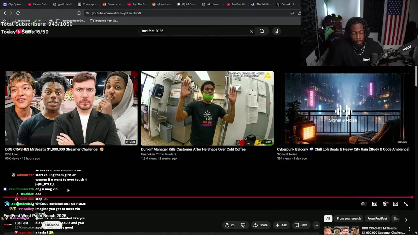Open the first Imported from Go... folder

coord(70,21)
